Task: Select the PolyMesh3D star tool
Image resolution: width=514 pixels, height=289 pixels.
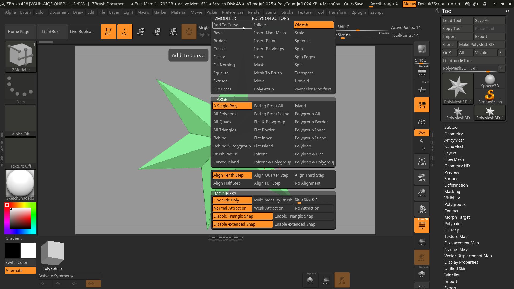Action: (458, 113)
